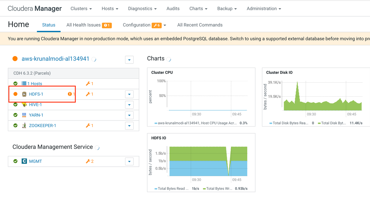Open the Backup menu

pyautogui.click(x=227, y=9)
